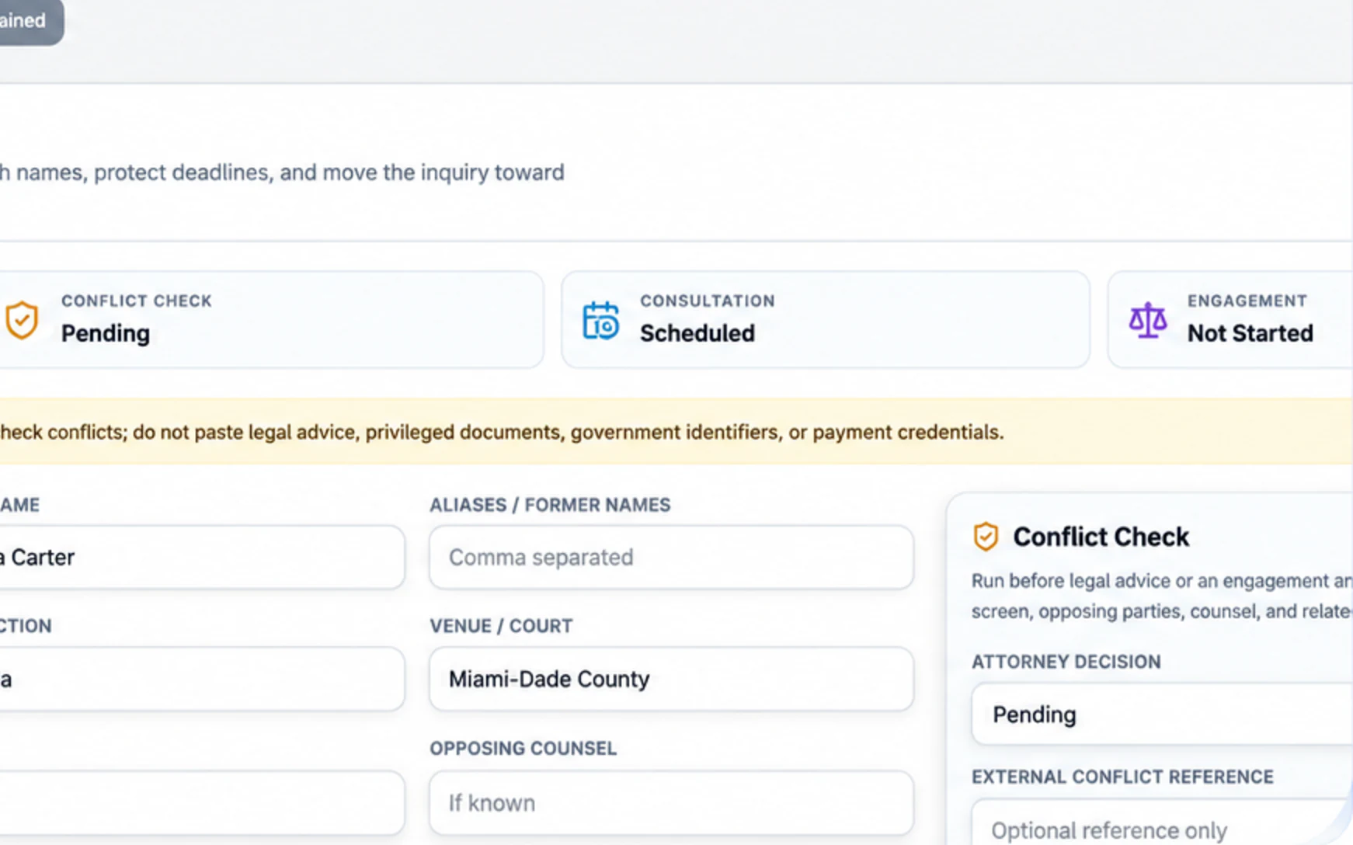Click the Conflict Check shield icon in status card
Screen dimensions: 1353x845
pos(22,320)
